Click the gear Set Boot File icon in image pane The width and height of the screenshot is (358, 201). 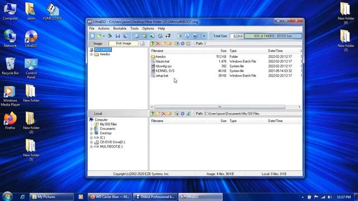[182, 44]
